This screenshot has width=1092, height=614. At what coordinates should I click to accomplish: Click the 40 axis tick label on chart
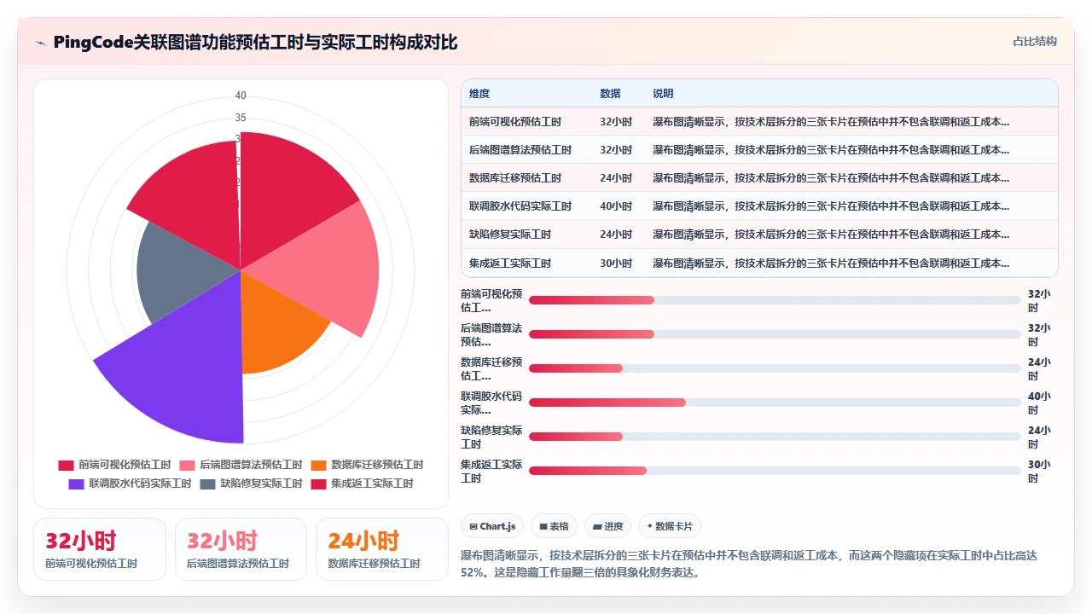point(241,96)
